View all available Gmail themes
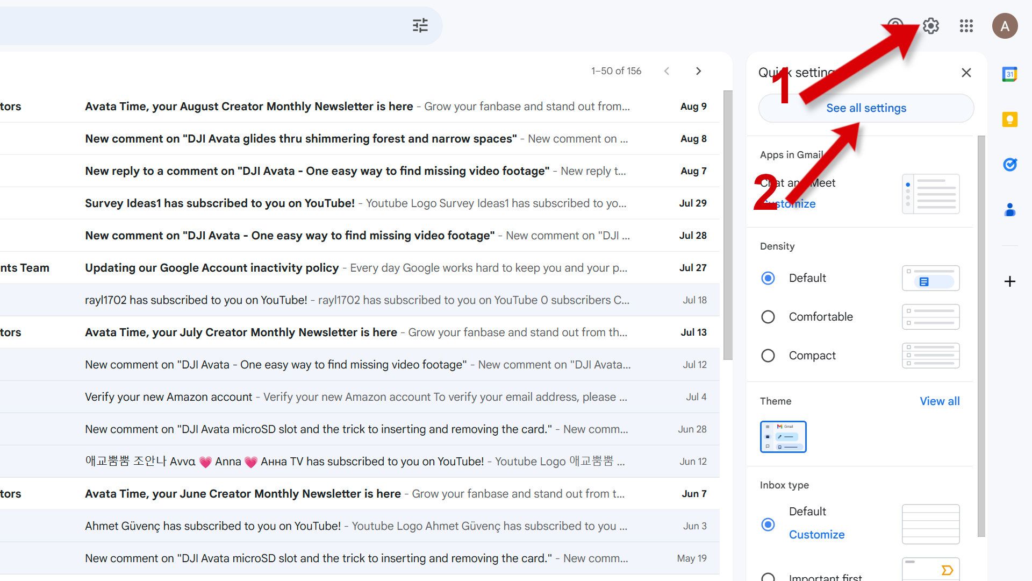Screen dimensions: 1032x581 [x=939, y=400]
